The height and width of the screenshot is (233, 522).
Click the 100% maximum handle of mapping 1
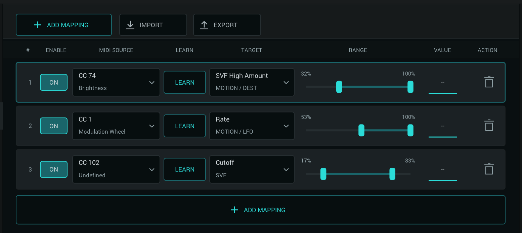pyautogui.click(x=410, y=87)
